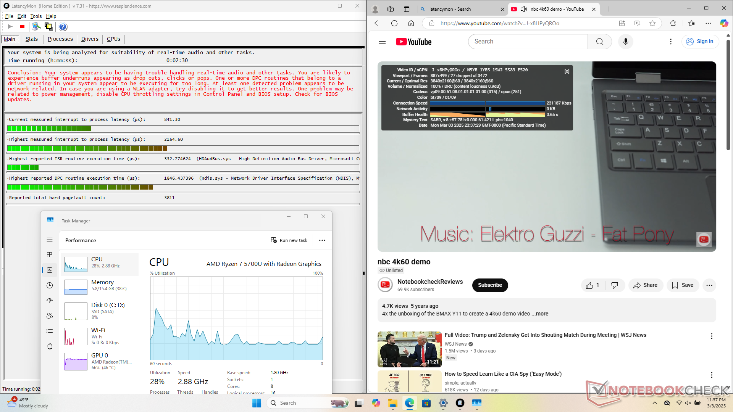Refresh the Edge browser page
This screenshot has height=412, width=733.
(394, 23)
